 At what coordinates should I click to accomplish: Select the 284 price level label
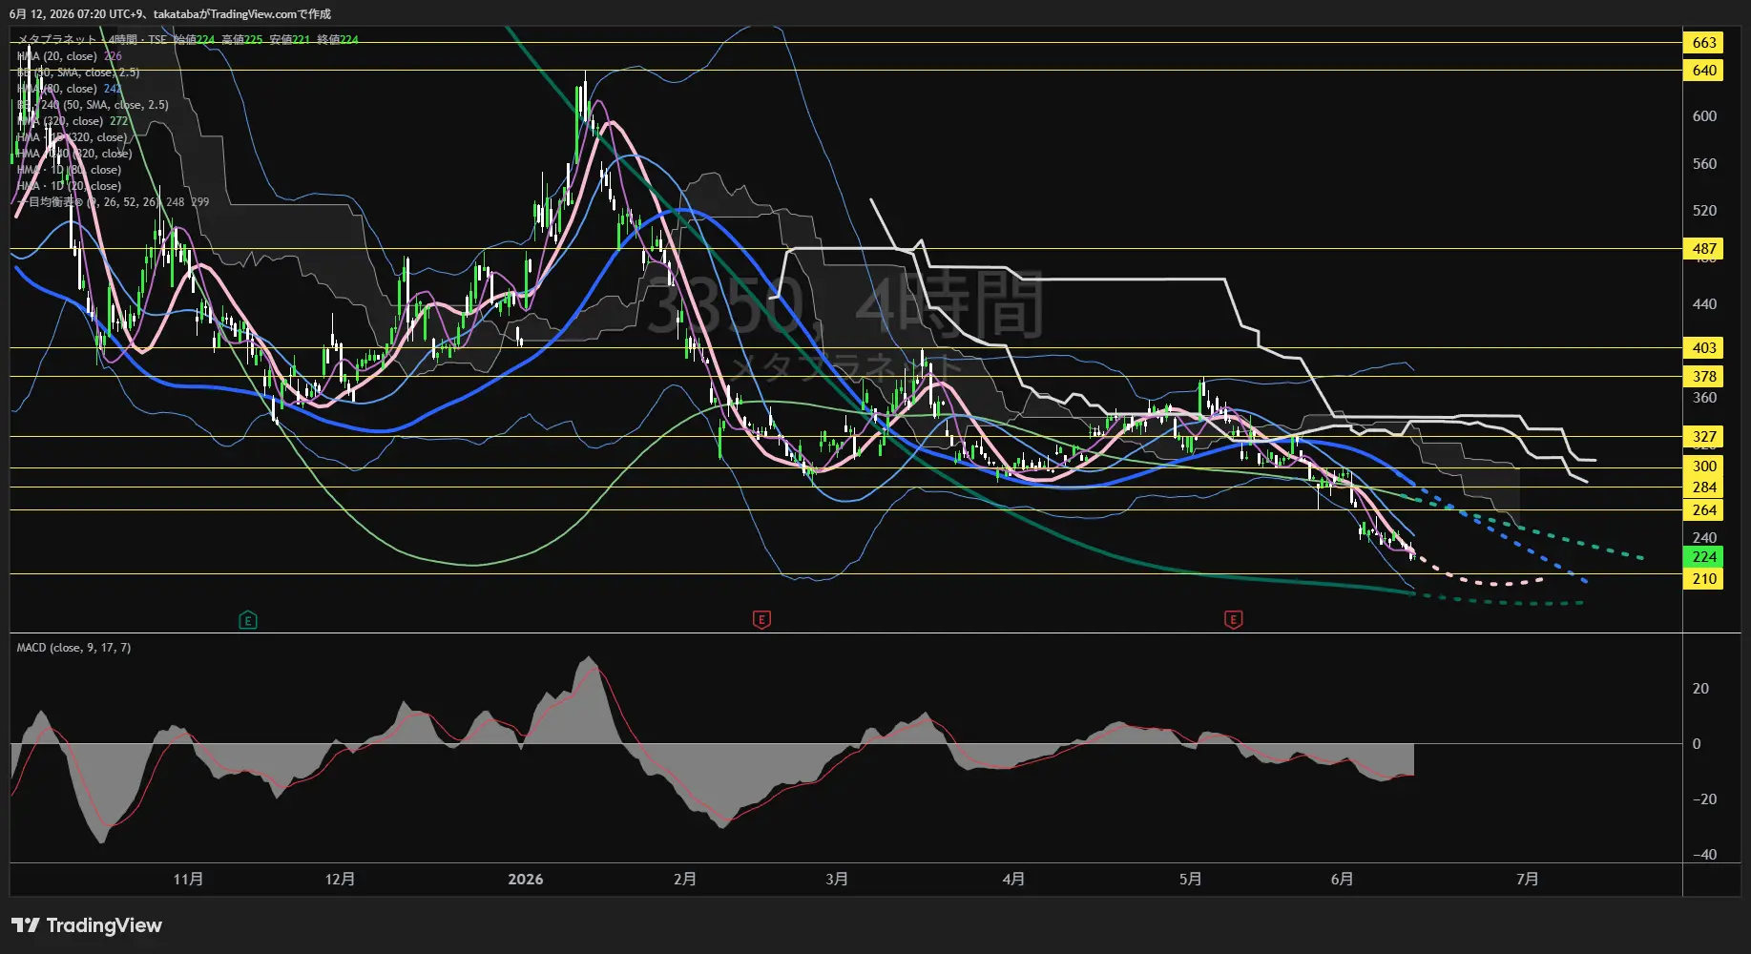tap(1703, 487)
